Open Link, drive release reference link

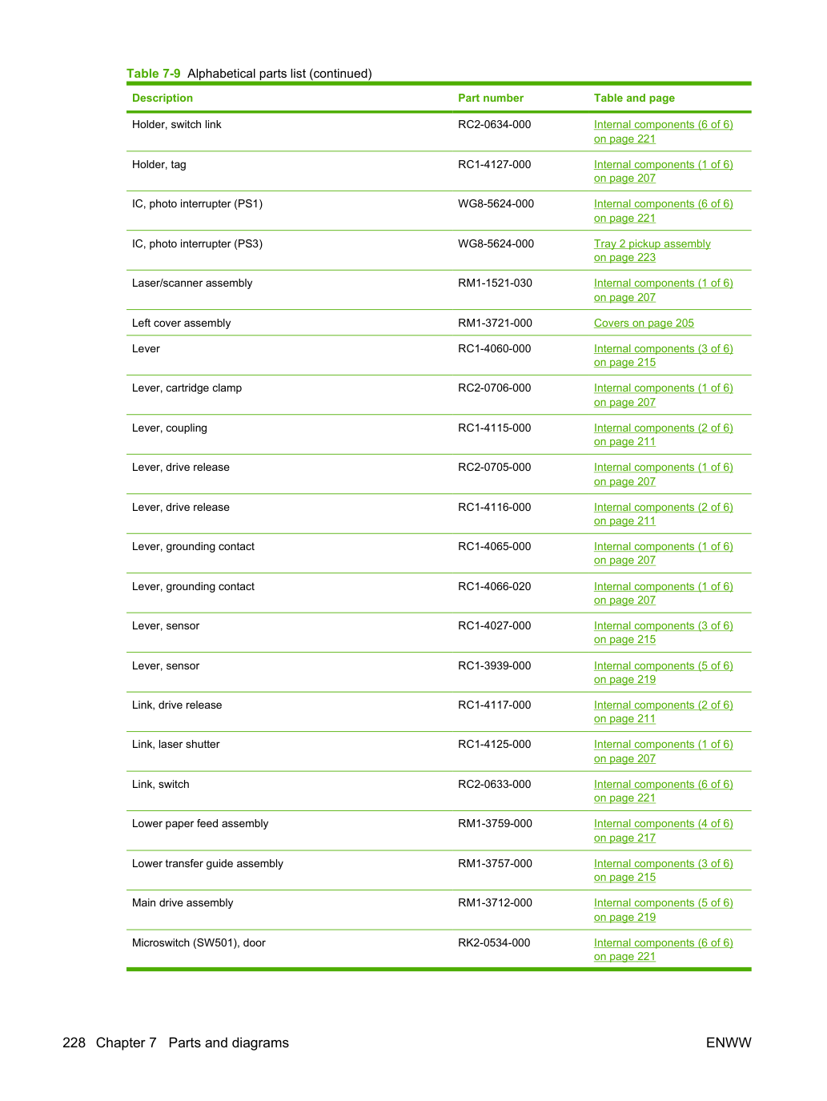(x=663, y=712)
